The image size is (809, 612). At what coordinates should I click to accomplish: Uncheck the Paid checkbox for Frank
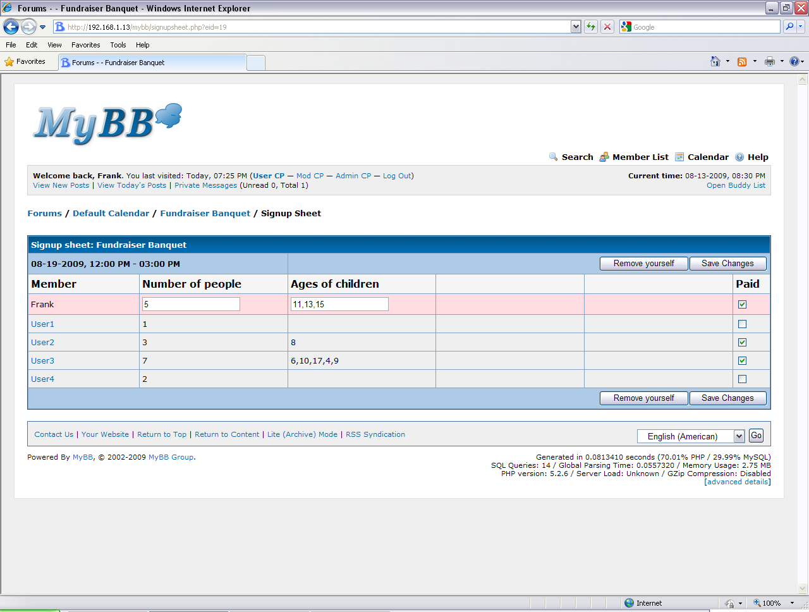742,305
